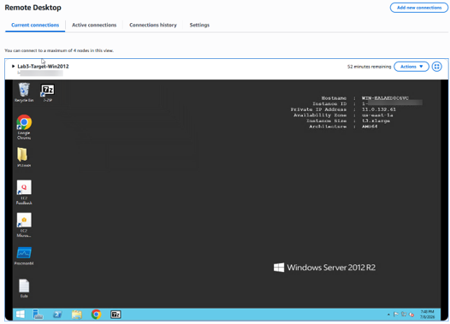
Task: Show hidden tray icons arrow
Action: click(388, 315)
